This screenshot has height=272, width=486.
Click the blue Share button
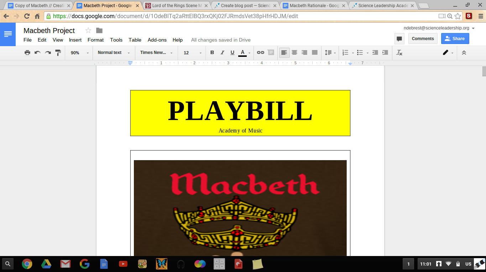coord(455,39)
